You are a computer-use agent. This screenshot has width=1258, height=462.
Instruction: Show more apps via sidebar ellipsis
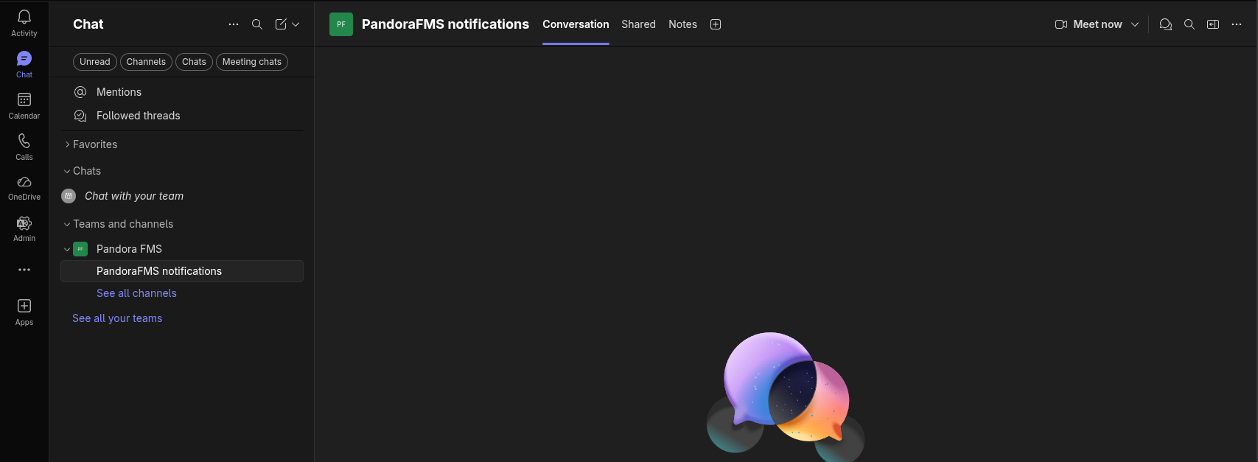[24, 270]
